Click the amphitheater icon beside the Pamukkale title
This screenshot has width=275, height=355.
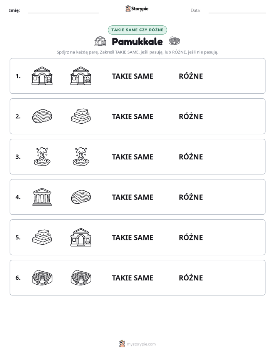(174, 41)
